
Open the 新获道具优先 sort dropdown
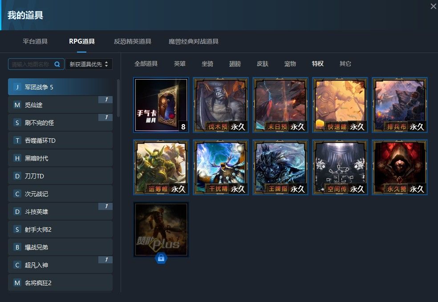tap(89, 64)
